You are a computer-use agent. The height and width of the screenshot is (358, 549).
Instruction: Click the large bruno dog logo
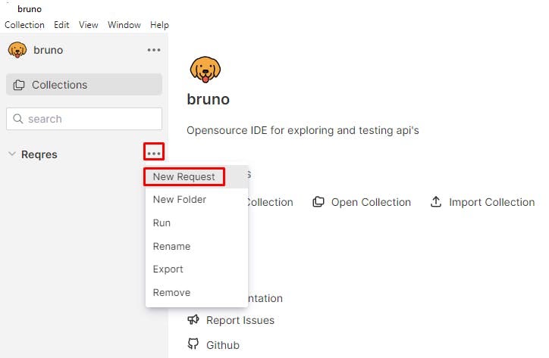(x=205, y=70)
